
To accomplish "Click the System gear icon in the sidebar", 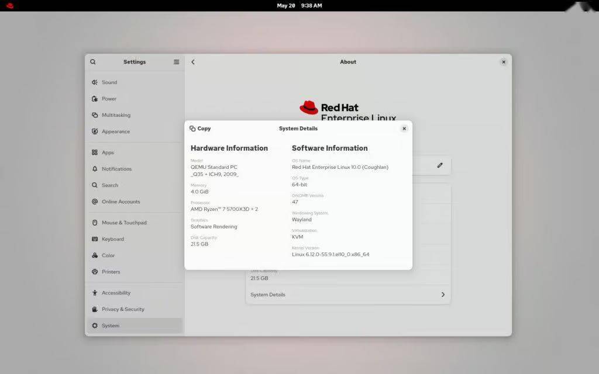I will coord(95,325).
